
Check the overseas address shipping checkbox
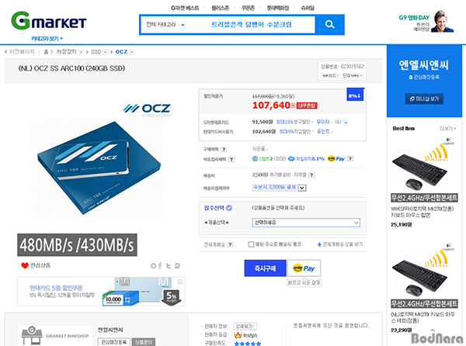tap(251, 244)
